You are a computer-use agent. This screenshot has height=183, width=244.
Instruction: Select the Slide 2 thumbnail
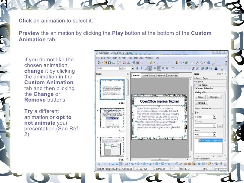pos(112,118)
